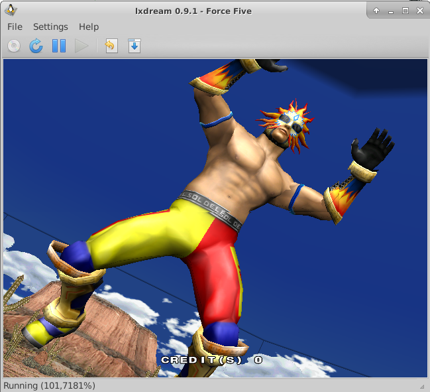The height and width of the screenshot is (392, 430).
Task: Save quick state with blue down-arrow icon
Action: (134, 46)
